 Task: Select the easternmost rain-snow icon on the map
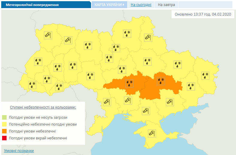tap(205, 75)
